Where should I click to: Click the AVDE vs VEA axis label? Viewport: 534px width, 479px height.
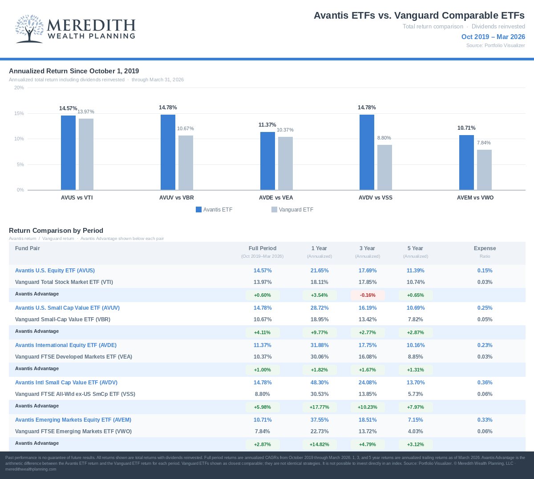276,198
